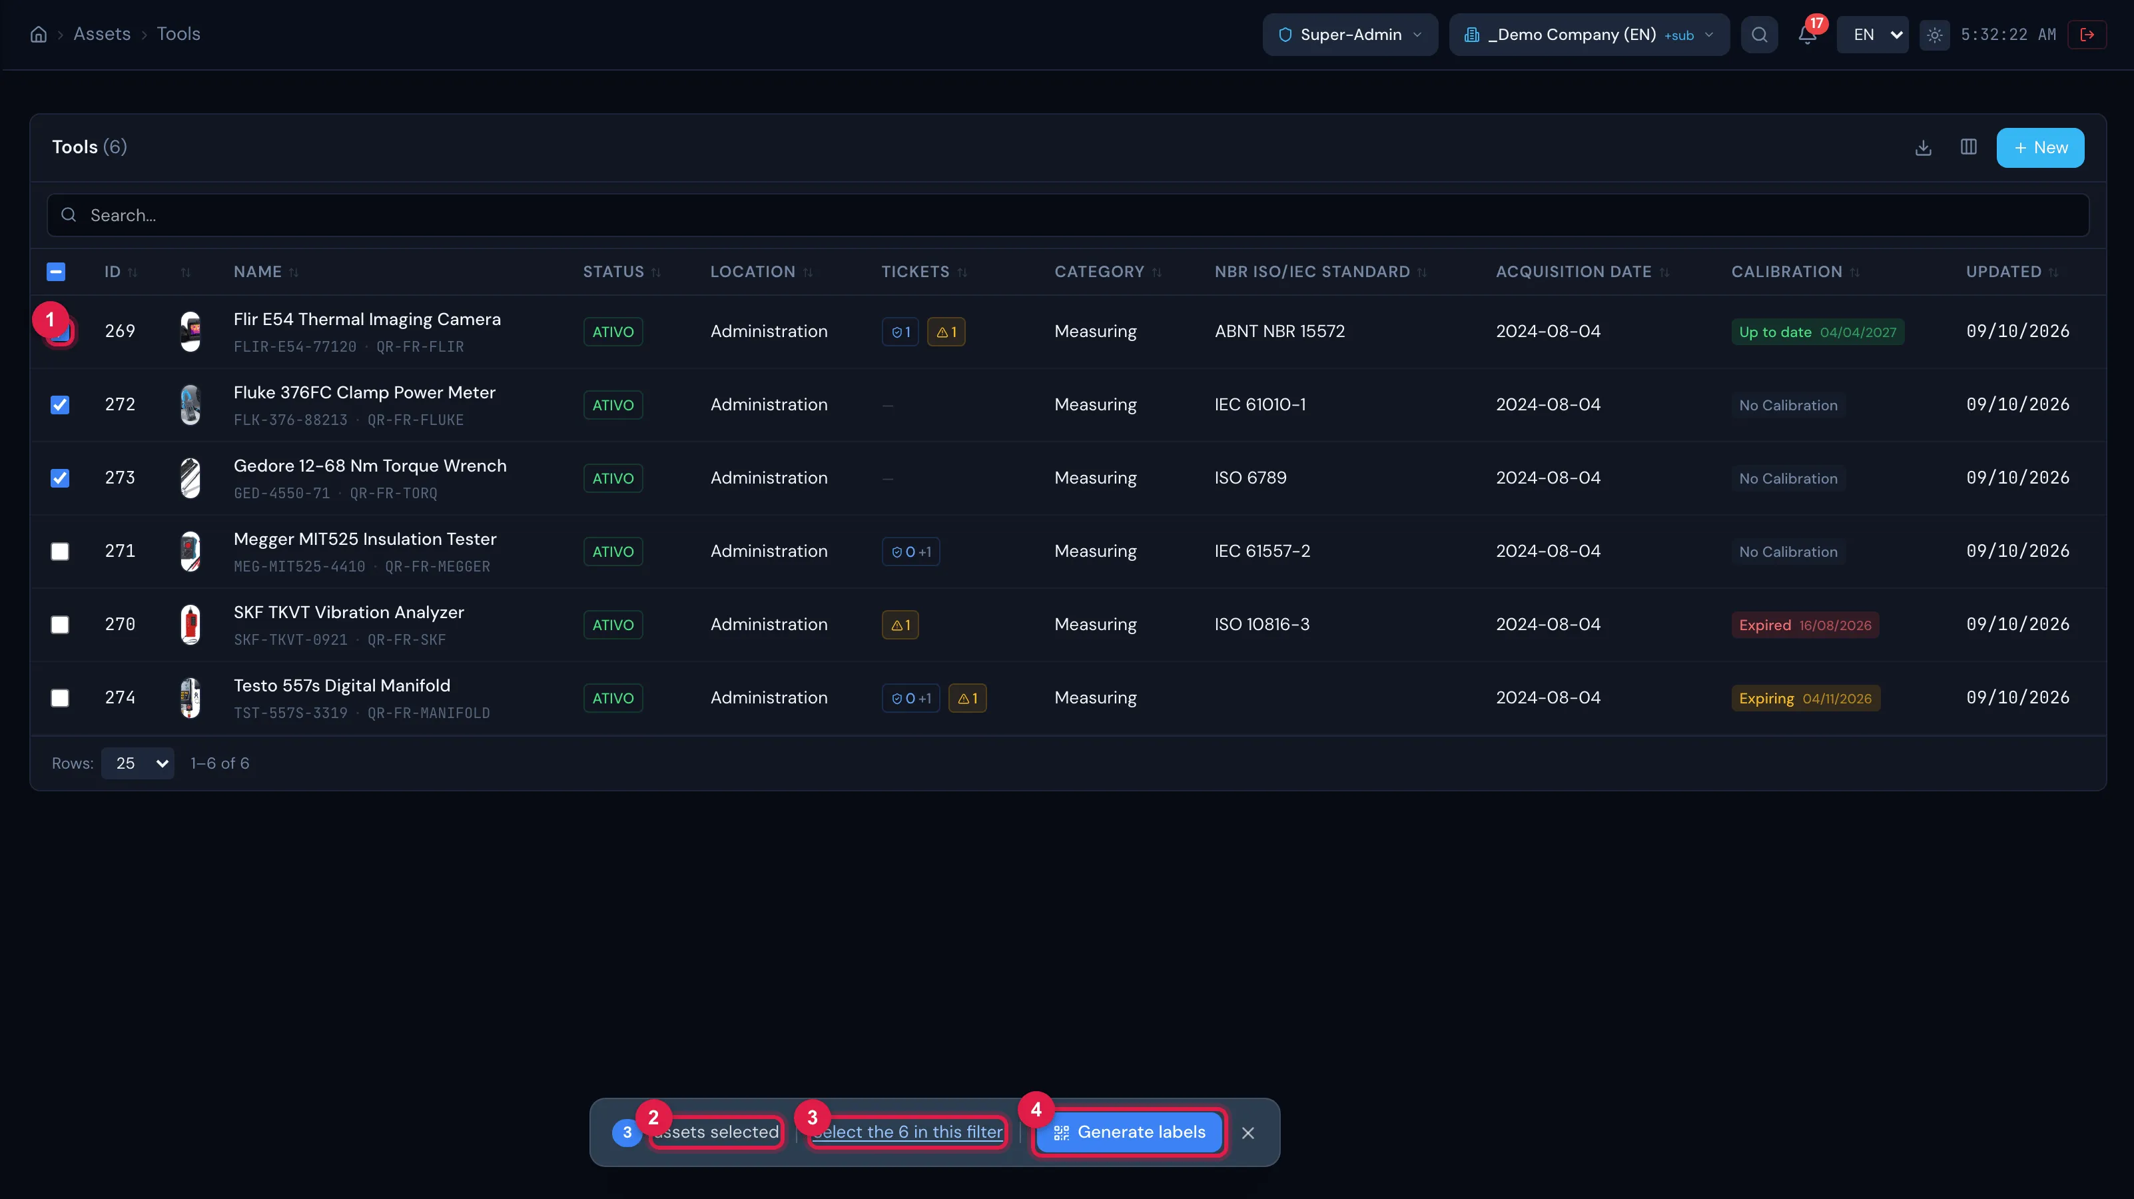Uncheck the Gedore Torque Wrench row checkbox
The width and height of the screenshot is (2134, 1199).
pos(60,478)
